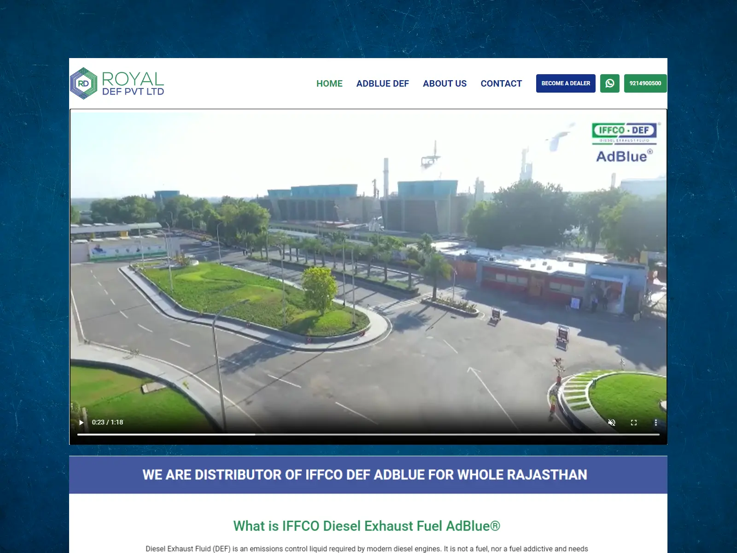The image size is (737, 553).
Task: Go to the HOME page
Action: click(329, 83)
